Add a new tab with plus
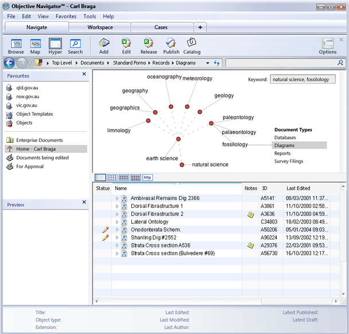 200,27
